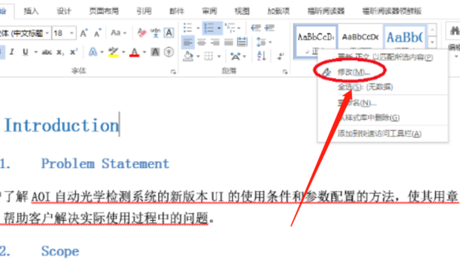Switch to the 设计 ribbon tab
Screen dimensions: 460x275
click(x=64, y=11)
